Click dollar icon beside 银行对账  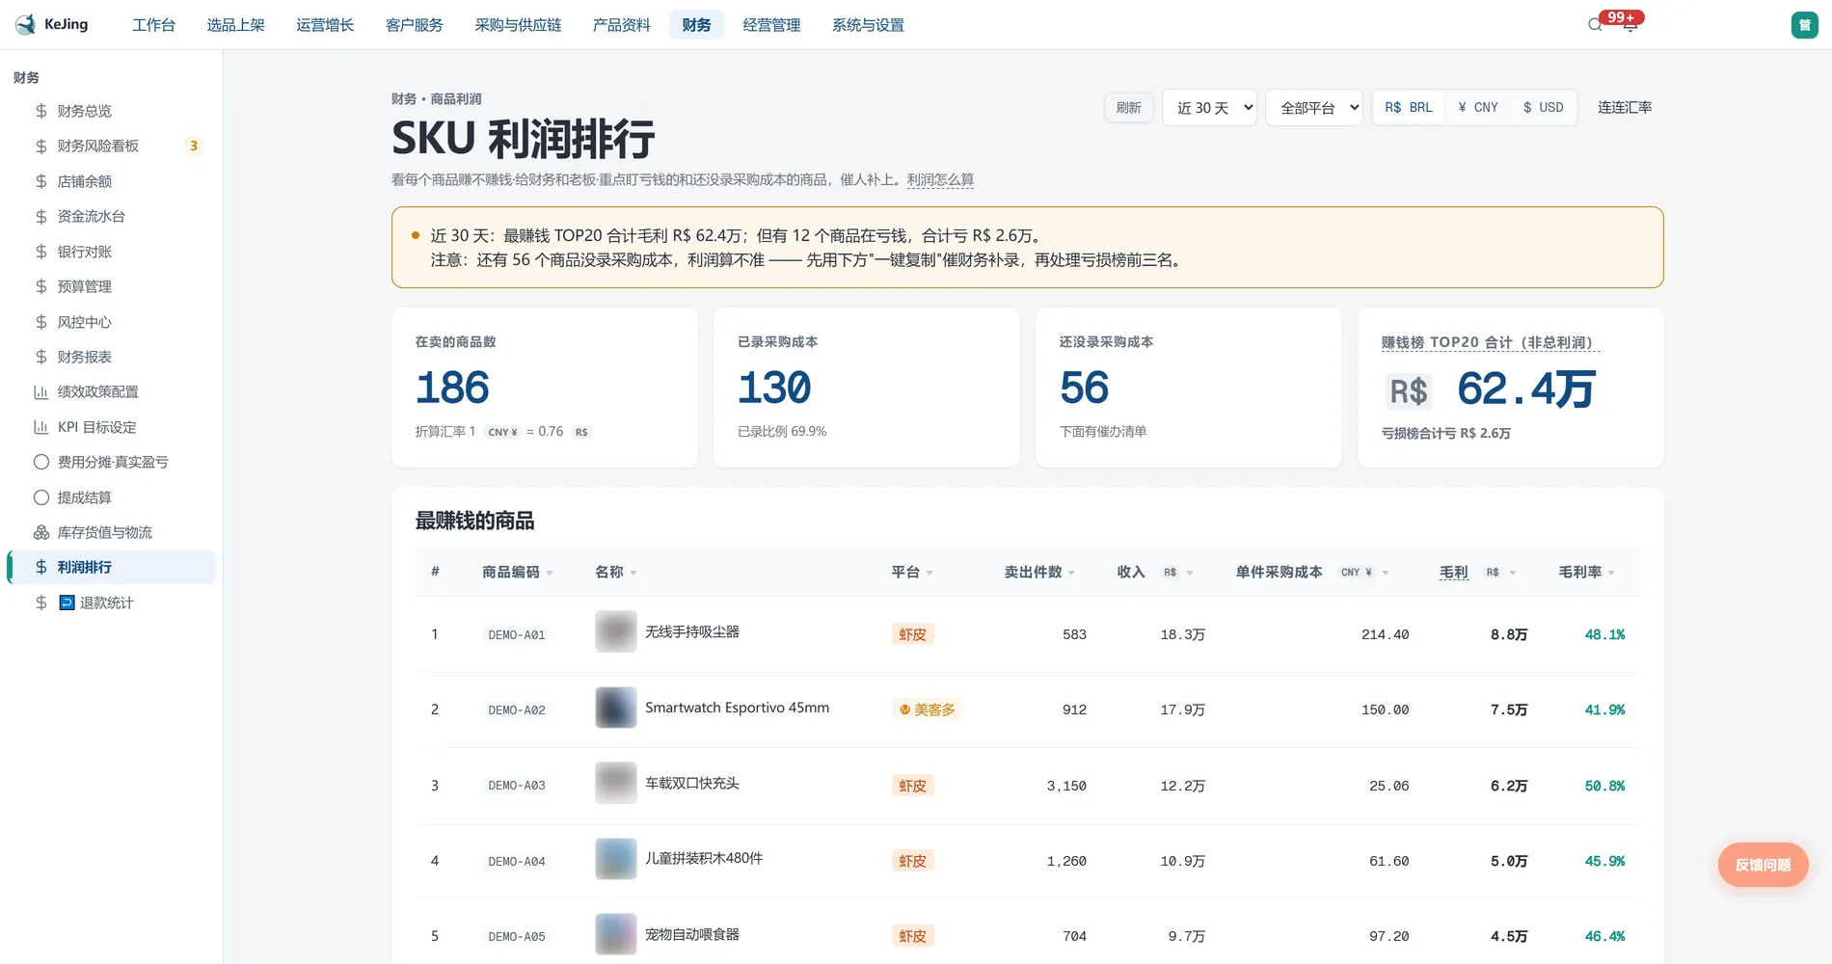click(x=41, y=252)
